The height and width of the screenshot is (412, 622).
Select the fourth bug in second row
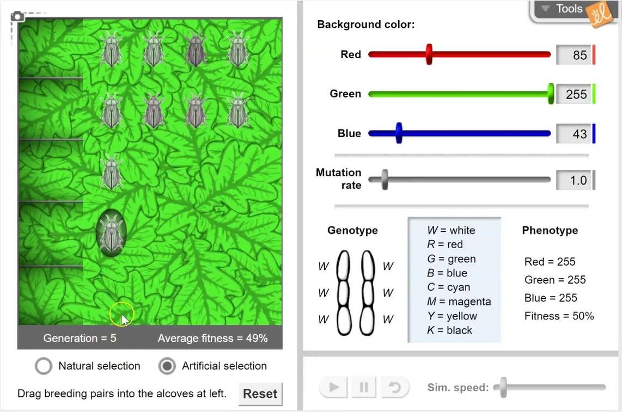238,111
